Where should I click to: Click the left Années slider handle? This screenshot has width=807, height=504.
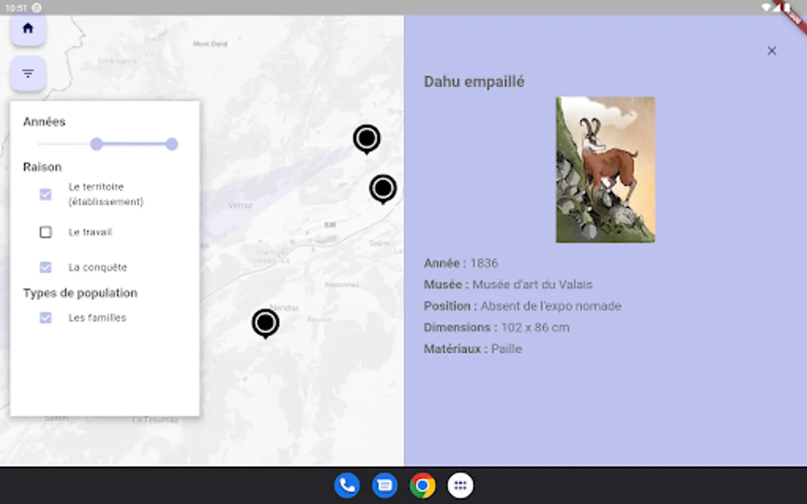pyautogui.click(x=96, y=144)
